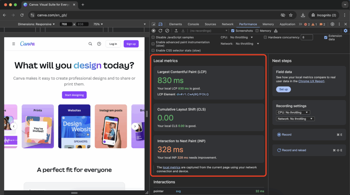Click the Canva logo
This screenshot has height=195, width=350.
27,44
